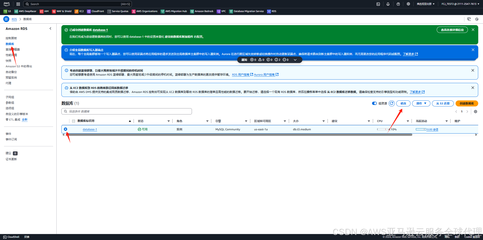Open 角色 column sort arrow
The height and width of the screenshot is (240, 483).
click(207, 121)
